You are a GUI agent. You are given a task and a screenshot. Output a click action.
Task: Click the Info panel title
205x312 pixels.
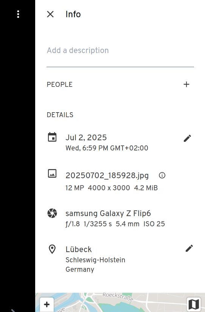pos(73,14)
